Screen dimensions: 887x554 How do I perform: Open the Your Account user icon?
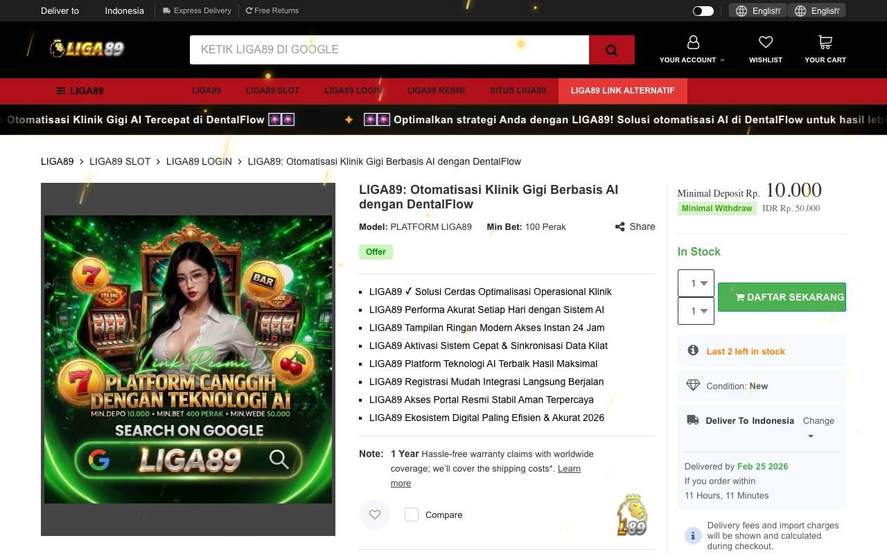coord(693,43)
